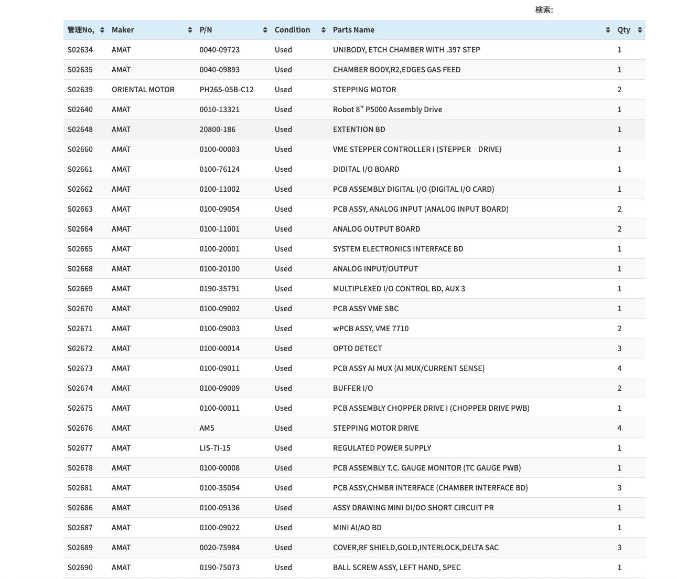Click STEPPING MOTOR parts name
Image resolution: width=677 pixels, height=579 pixels.
pyautogui.click(x=364, y=90)
